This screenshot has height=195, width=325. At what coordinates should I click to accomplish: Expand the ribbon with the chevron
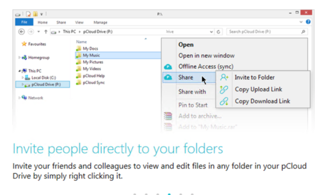click(x=301, y=22)
